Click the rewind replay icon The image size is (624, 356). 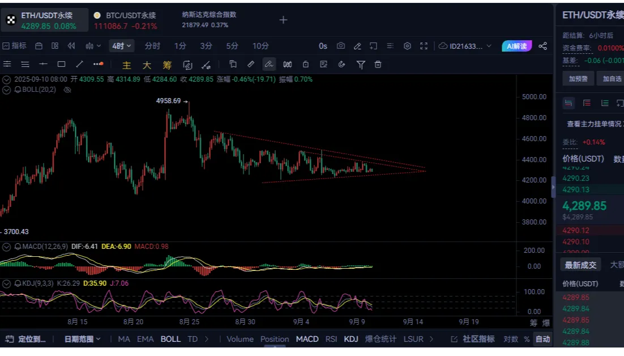(x=71, y=46)
